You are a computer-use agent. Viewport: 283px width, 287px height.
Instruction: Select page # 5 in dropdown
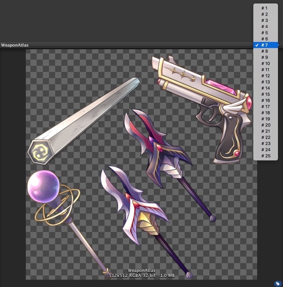click(265, 33)
